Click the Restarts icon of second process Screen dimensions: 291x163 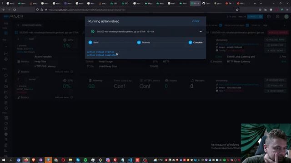192,81
